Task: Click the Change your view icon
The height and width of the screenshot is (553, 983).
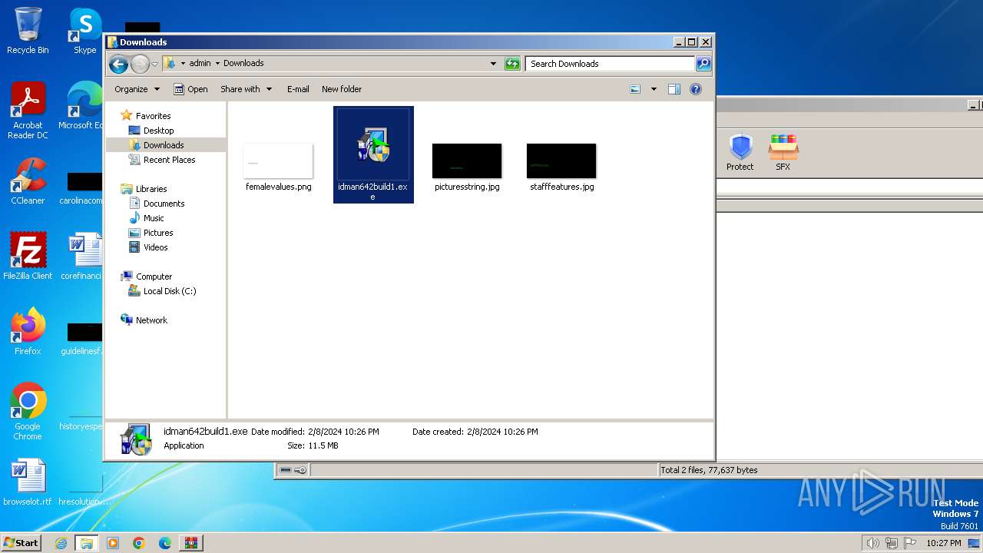Action: point(635,89)
